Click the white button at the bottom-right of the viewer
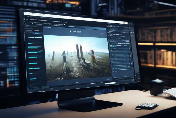The image size is (176, 118). (110, 83)
